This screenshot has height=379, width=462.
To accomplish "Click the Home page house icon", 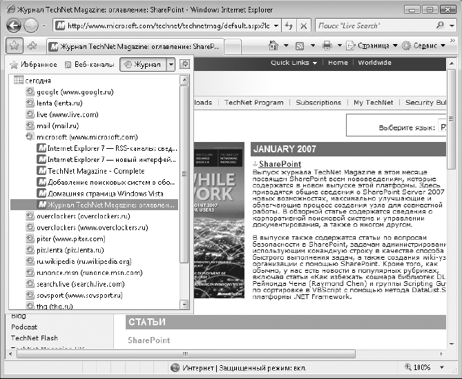I will point(273,45).
